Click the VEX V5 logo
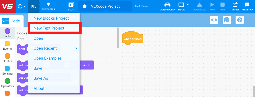Screen dimensions: 255x97 tap(8, 6)
